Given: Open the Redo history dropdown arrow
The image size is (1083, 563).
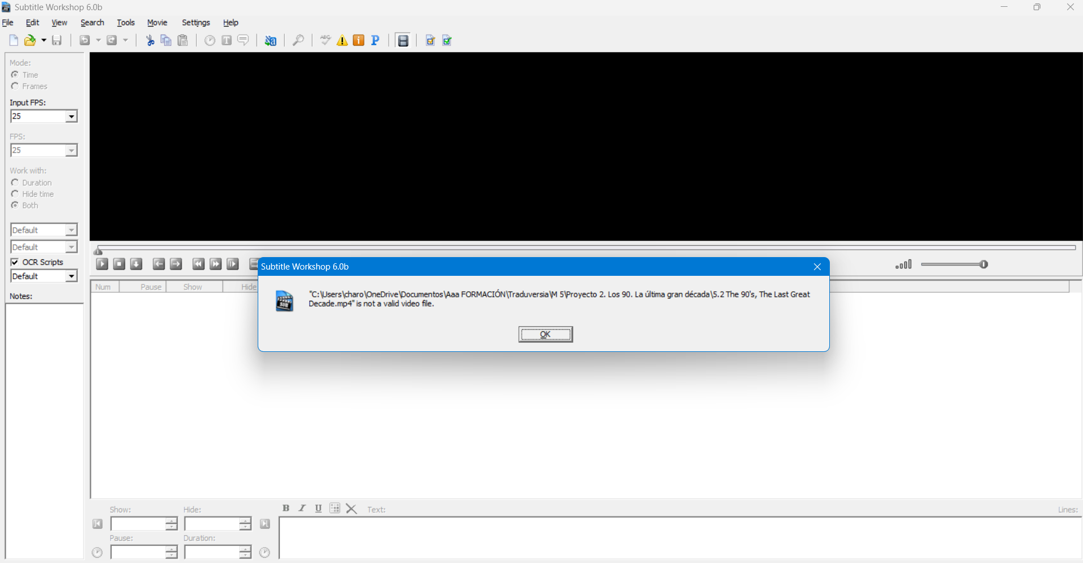Looking at the screenshot, I should pyautogui.click(x=125, y=40).
